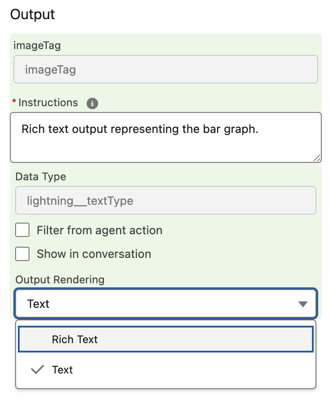The height and width of the screenshot is (398, 332).
Task: Click the imageTag label above the field
Action: (x=37, y=45)
